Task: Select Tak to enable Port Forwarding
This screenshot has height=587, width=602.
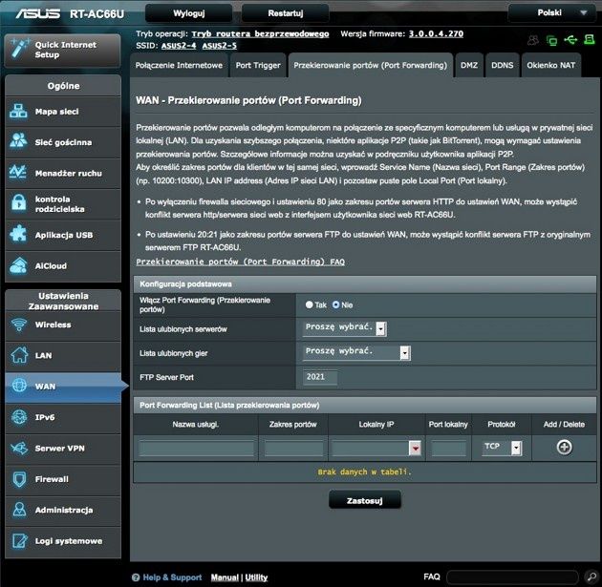Action: 309,304
